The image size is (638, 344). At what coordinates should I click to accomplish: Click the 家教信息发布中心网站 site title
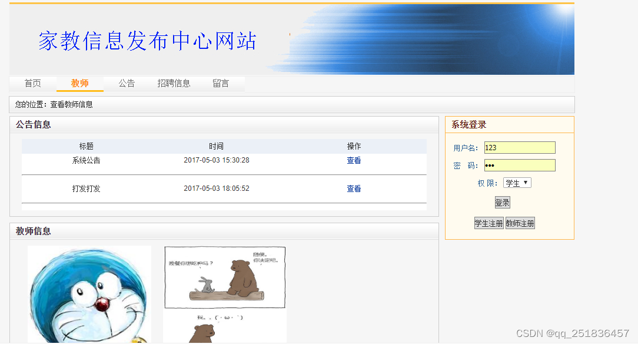pyautogui.click(x=147, y=41)
